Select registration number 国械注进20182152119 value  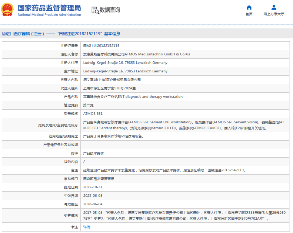101,46
